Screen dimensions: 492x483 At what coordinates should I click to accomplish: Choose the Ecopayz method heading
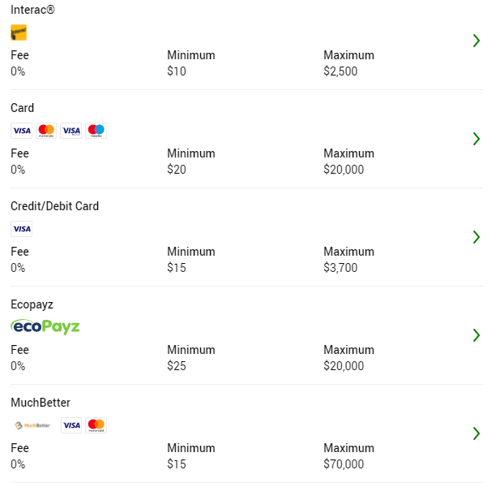pos(32,304)
